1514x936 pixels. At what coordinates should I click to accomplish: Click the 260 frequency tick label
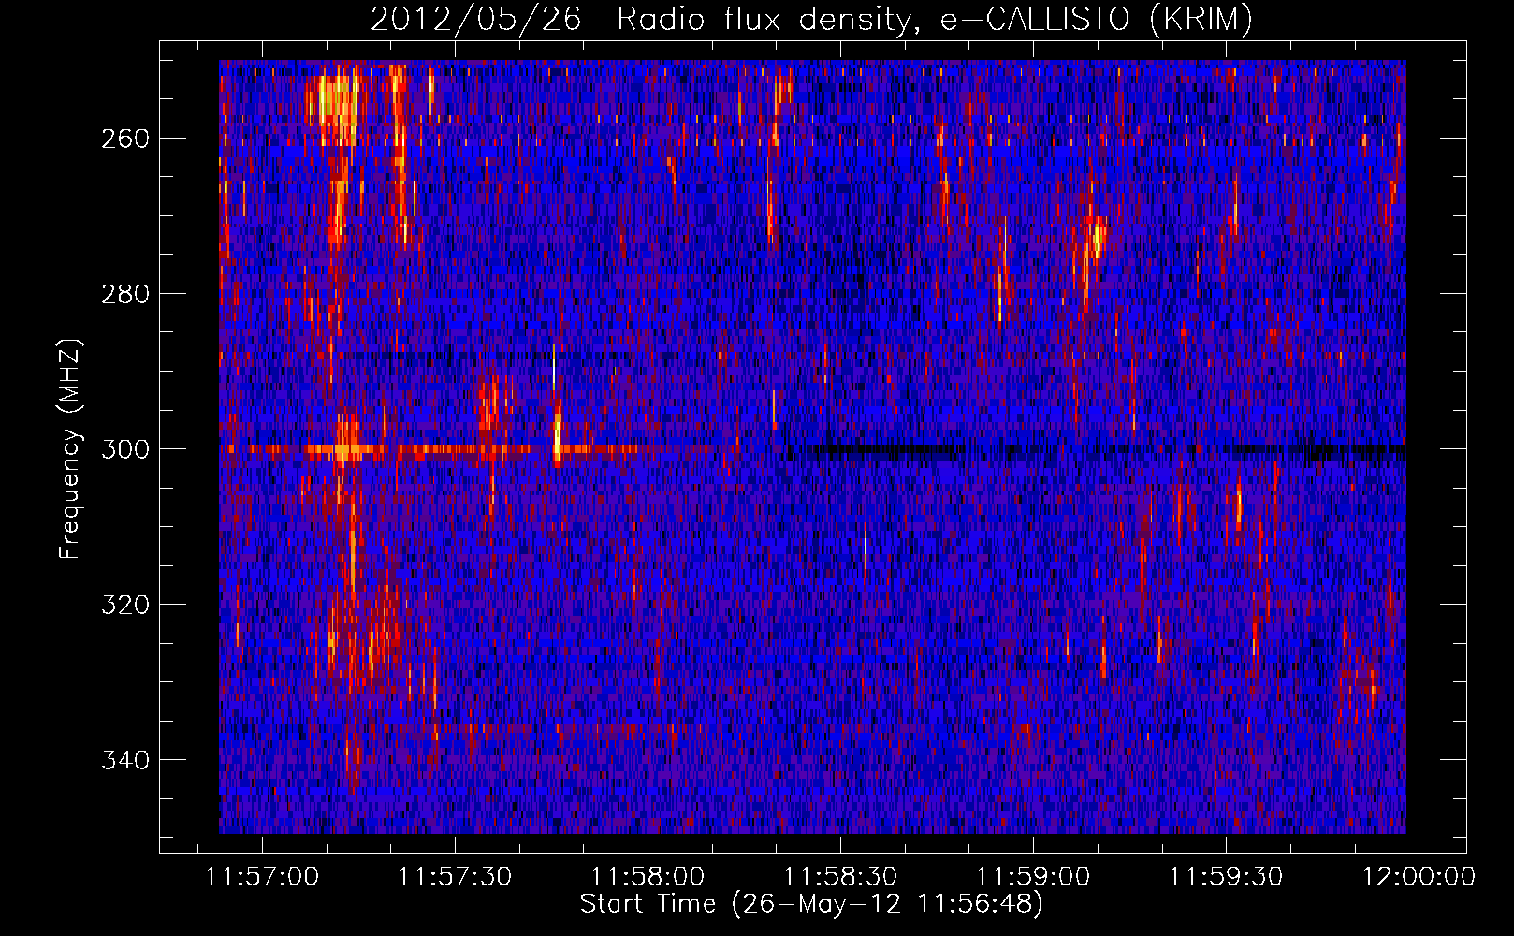coord(124,139)
